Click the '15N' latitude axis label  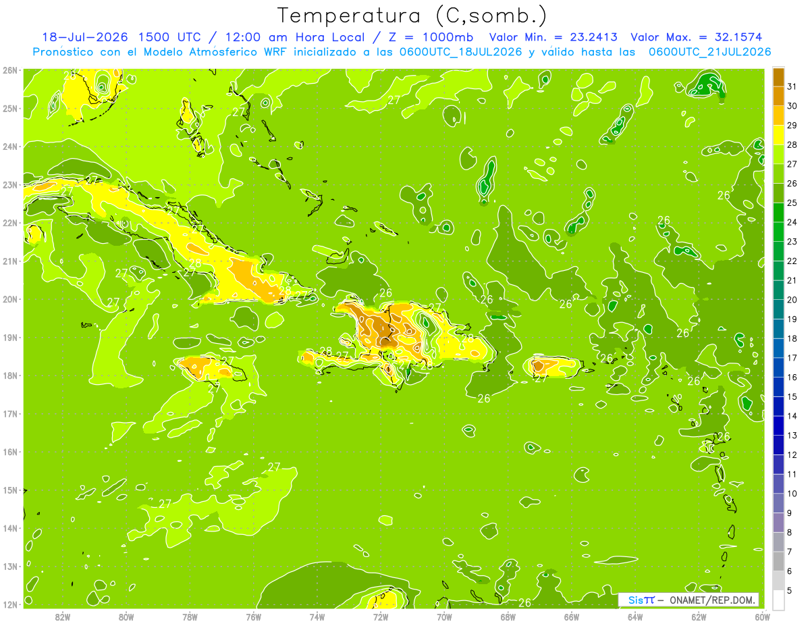pyautogui.click(x=10, y=490)
